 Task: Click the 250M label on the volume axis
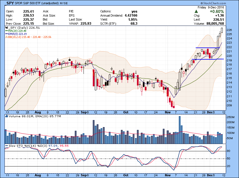(231, 117)
